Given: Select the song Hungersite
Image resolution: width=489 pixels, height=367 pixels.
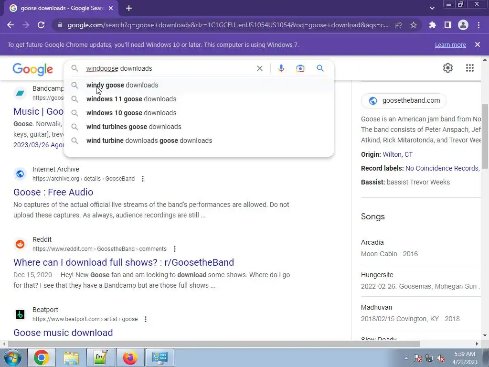Looking at the screenshot, I should [x=377, y=275].
